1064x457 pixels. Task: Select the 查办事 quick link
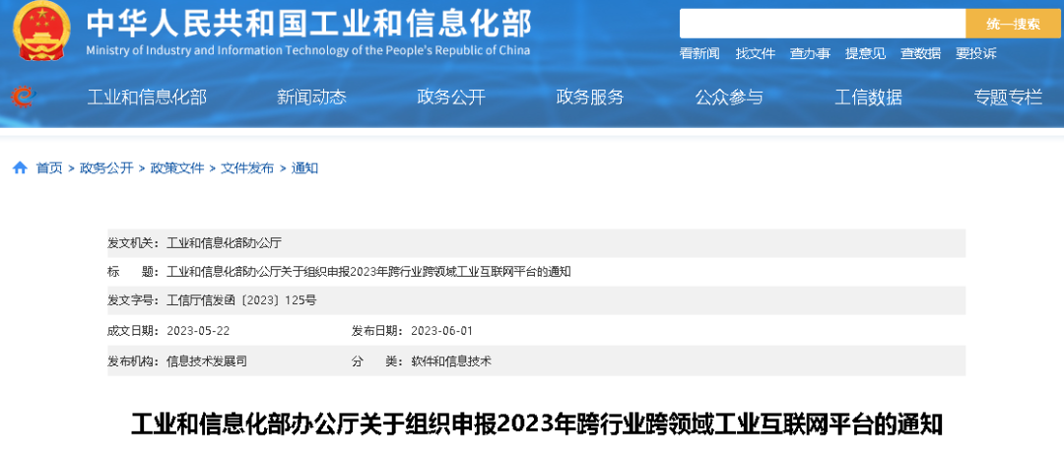tap(810, 54)
